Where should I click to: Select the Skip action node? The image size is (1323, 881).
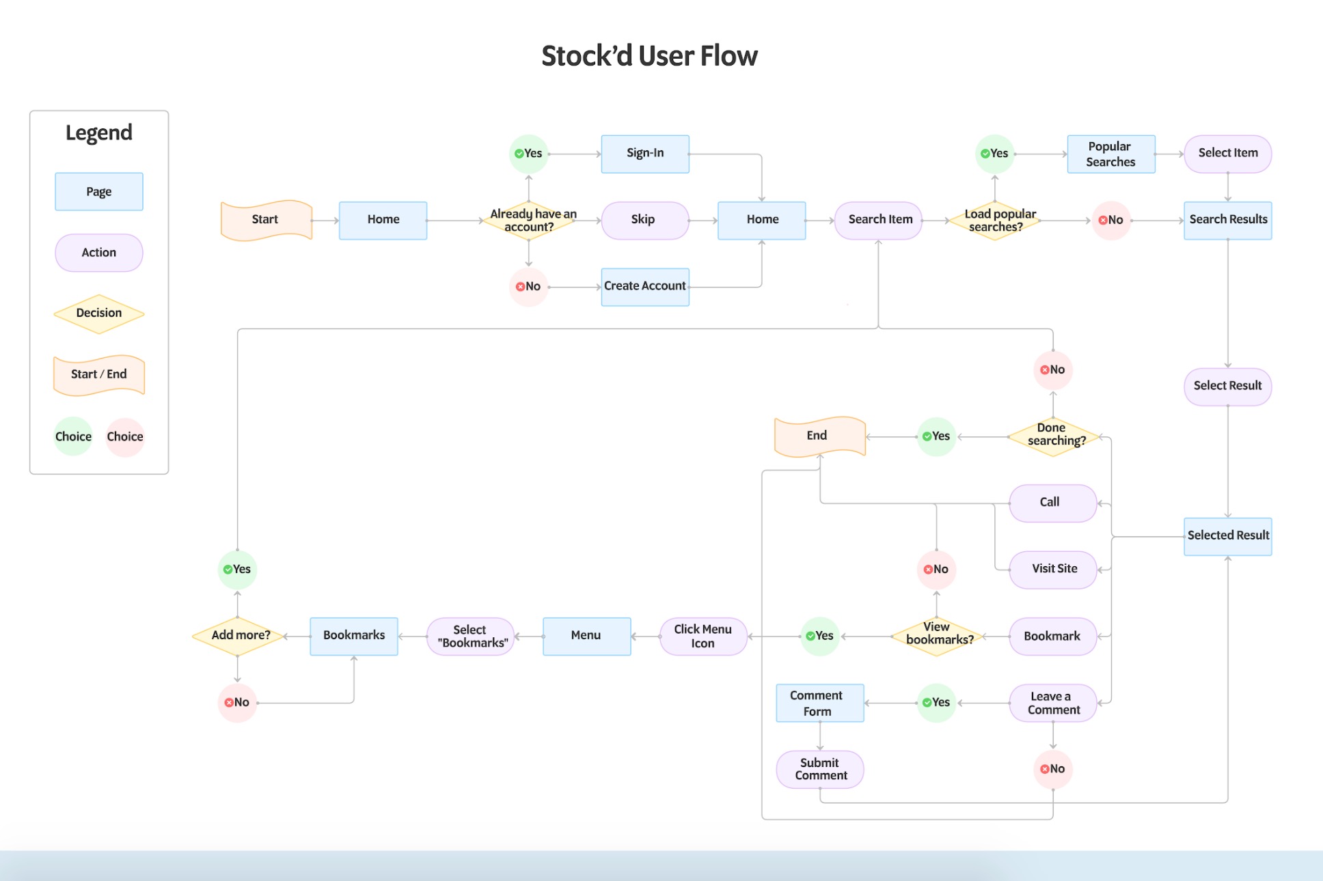click(x=644, y=220)
